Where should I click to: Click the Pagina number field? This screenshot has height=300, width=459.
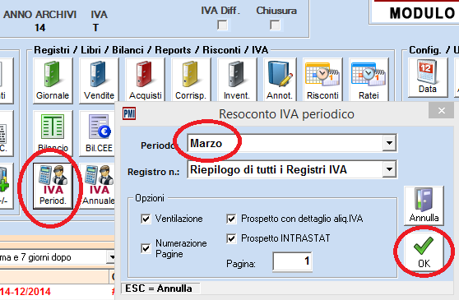coord(292,261)
